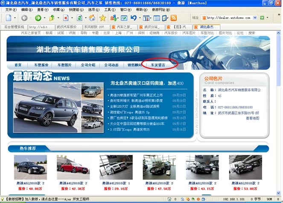Open news item 3.0T四门Coupe 奥迪发布S5
This screenshot has height=203, width=283.
click(130, 129)
